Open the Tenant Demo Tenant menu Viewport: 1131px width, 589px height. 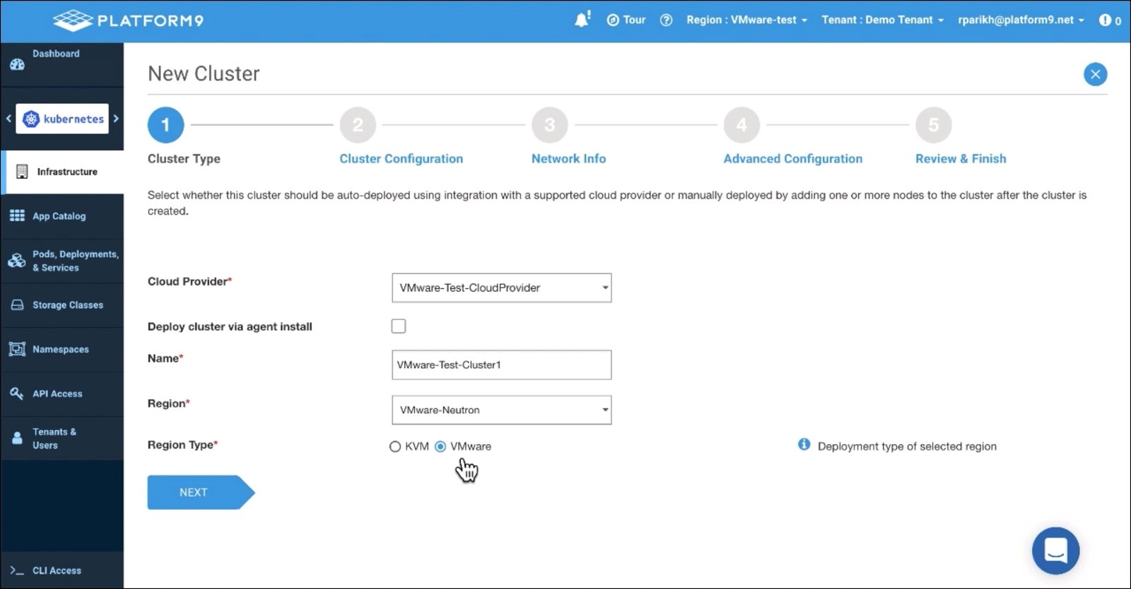coord(882,20)
